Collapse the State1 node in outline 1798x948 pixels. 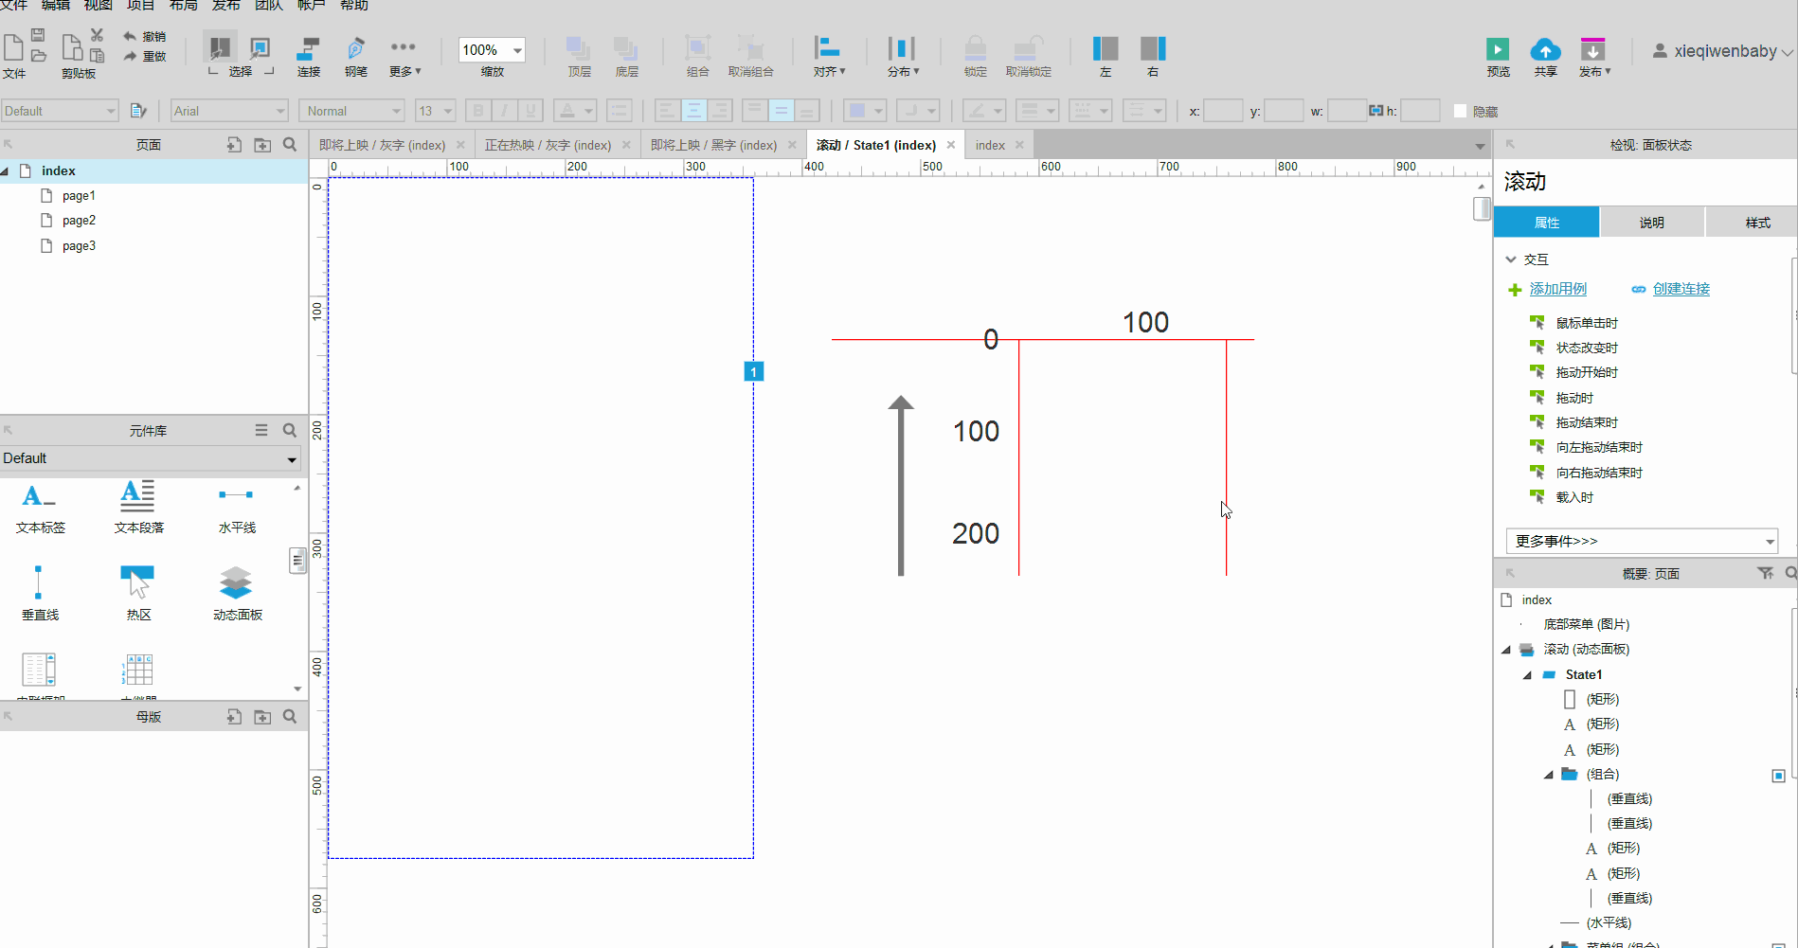click(x=1527, y=675)
